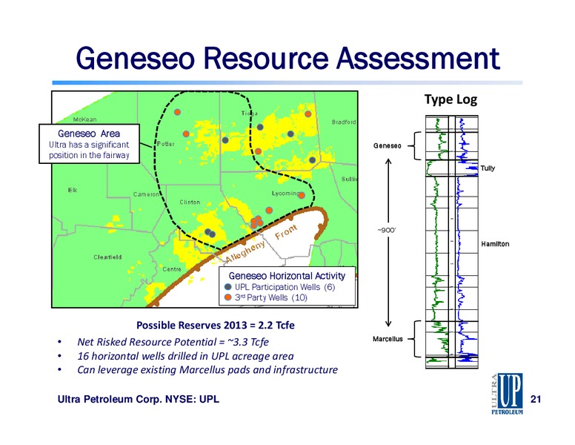Click the Lycoming county label
The height and width of the screenshot is (445, 575).
285,193
